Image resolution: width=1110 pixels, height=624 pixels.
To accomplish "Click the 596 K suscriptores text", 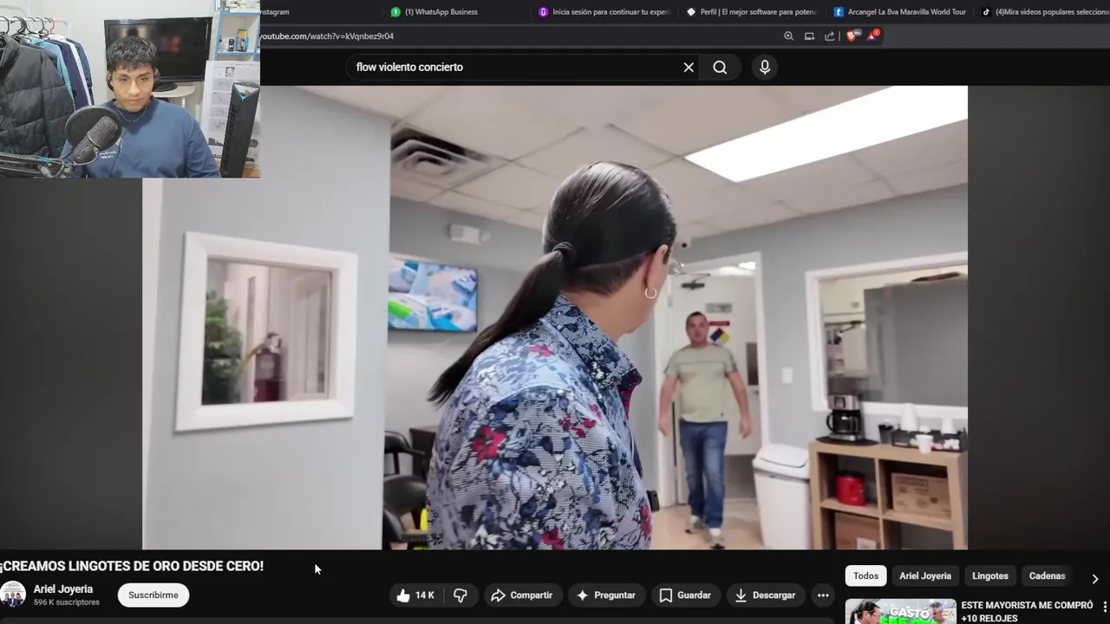I will pos(66,602).
